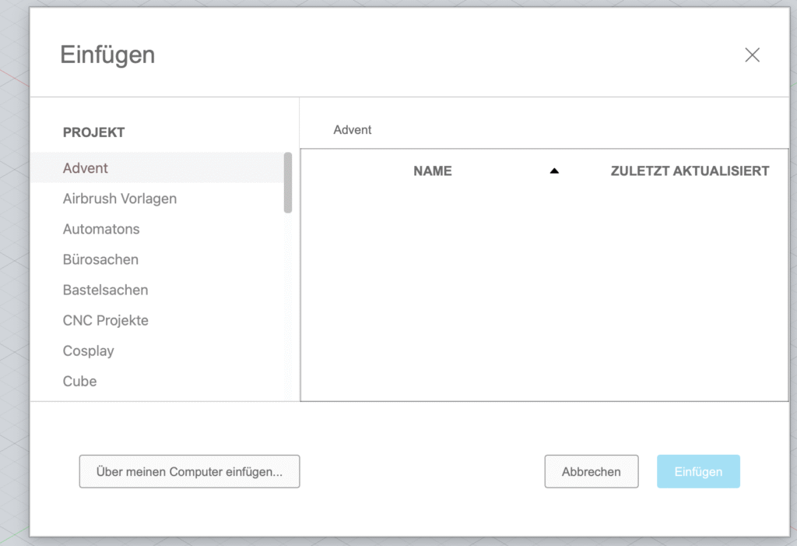The width and height of the screenshot is (797, 546).
Task: Open the Airbrush Vorlagen project
Action: (120, 199)
